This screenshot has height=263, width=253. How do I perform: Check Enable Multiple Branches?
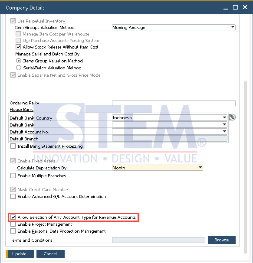coord(13,175)
